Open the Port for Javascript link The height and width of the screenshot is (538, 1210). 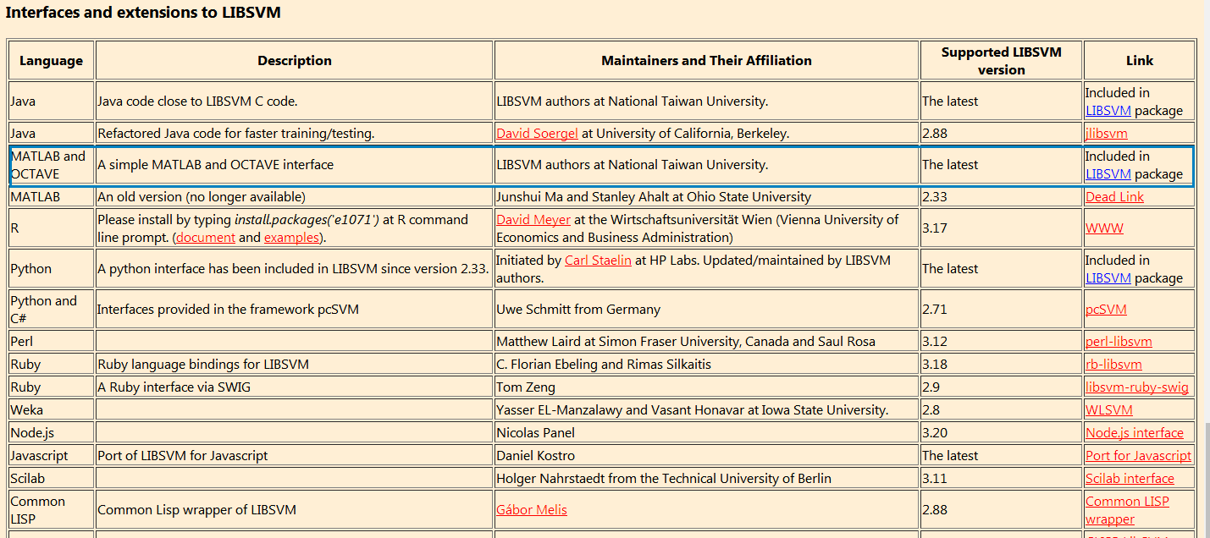click(1138, 455)
